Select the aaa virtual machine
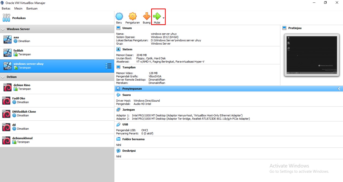 [x=57, y=39]
